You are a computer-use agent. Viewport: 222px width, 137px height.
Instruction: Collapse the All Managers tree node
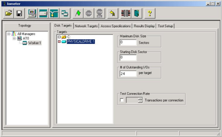[9, 34]
